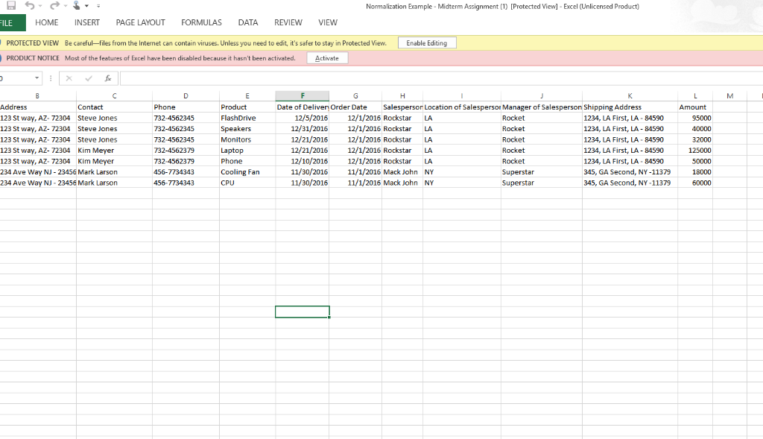
Task: Select column I header
Action: [x=462, y=96]
